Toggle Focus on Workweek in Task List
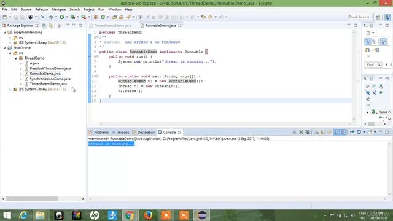 (x=384, y=42)
